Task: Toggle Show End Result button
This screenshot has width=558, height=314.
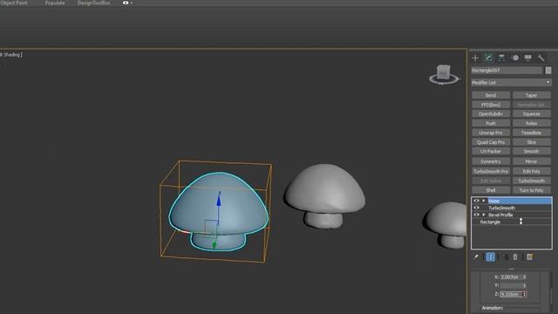Action: (490, 256)
